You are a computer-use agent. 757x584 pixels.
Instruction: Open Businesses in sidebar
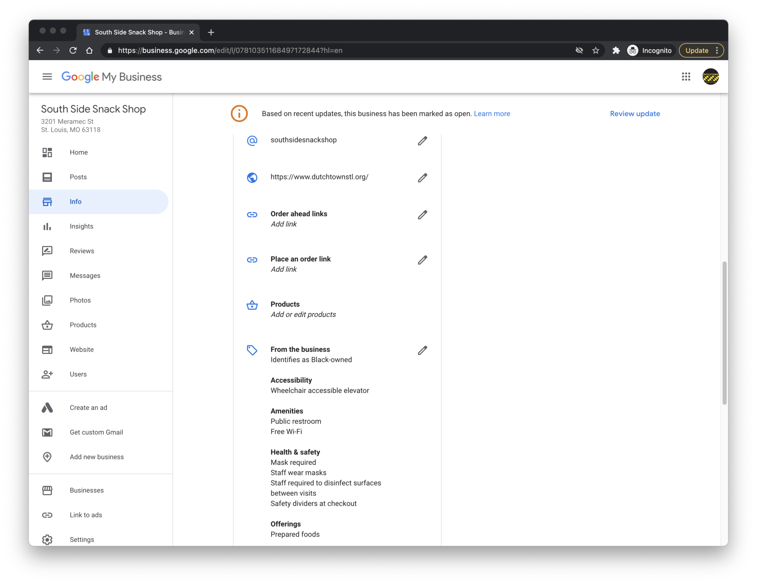98,490
